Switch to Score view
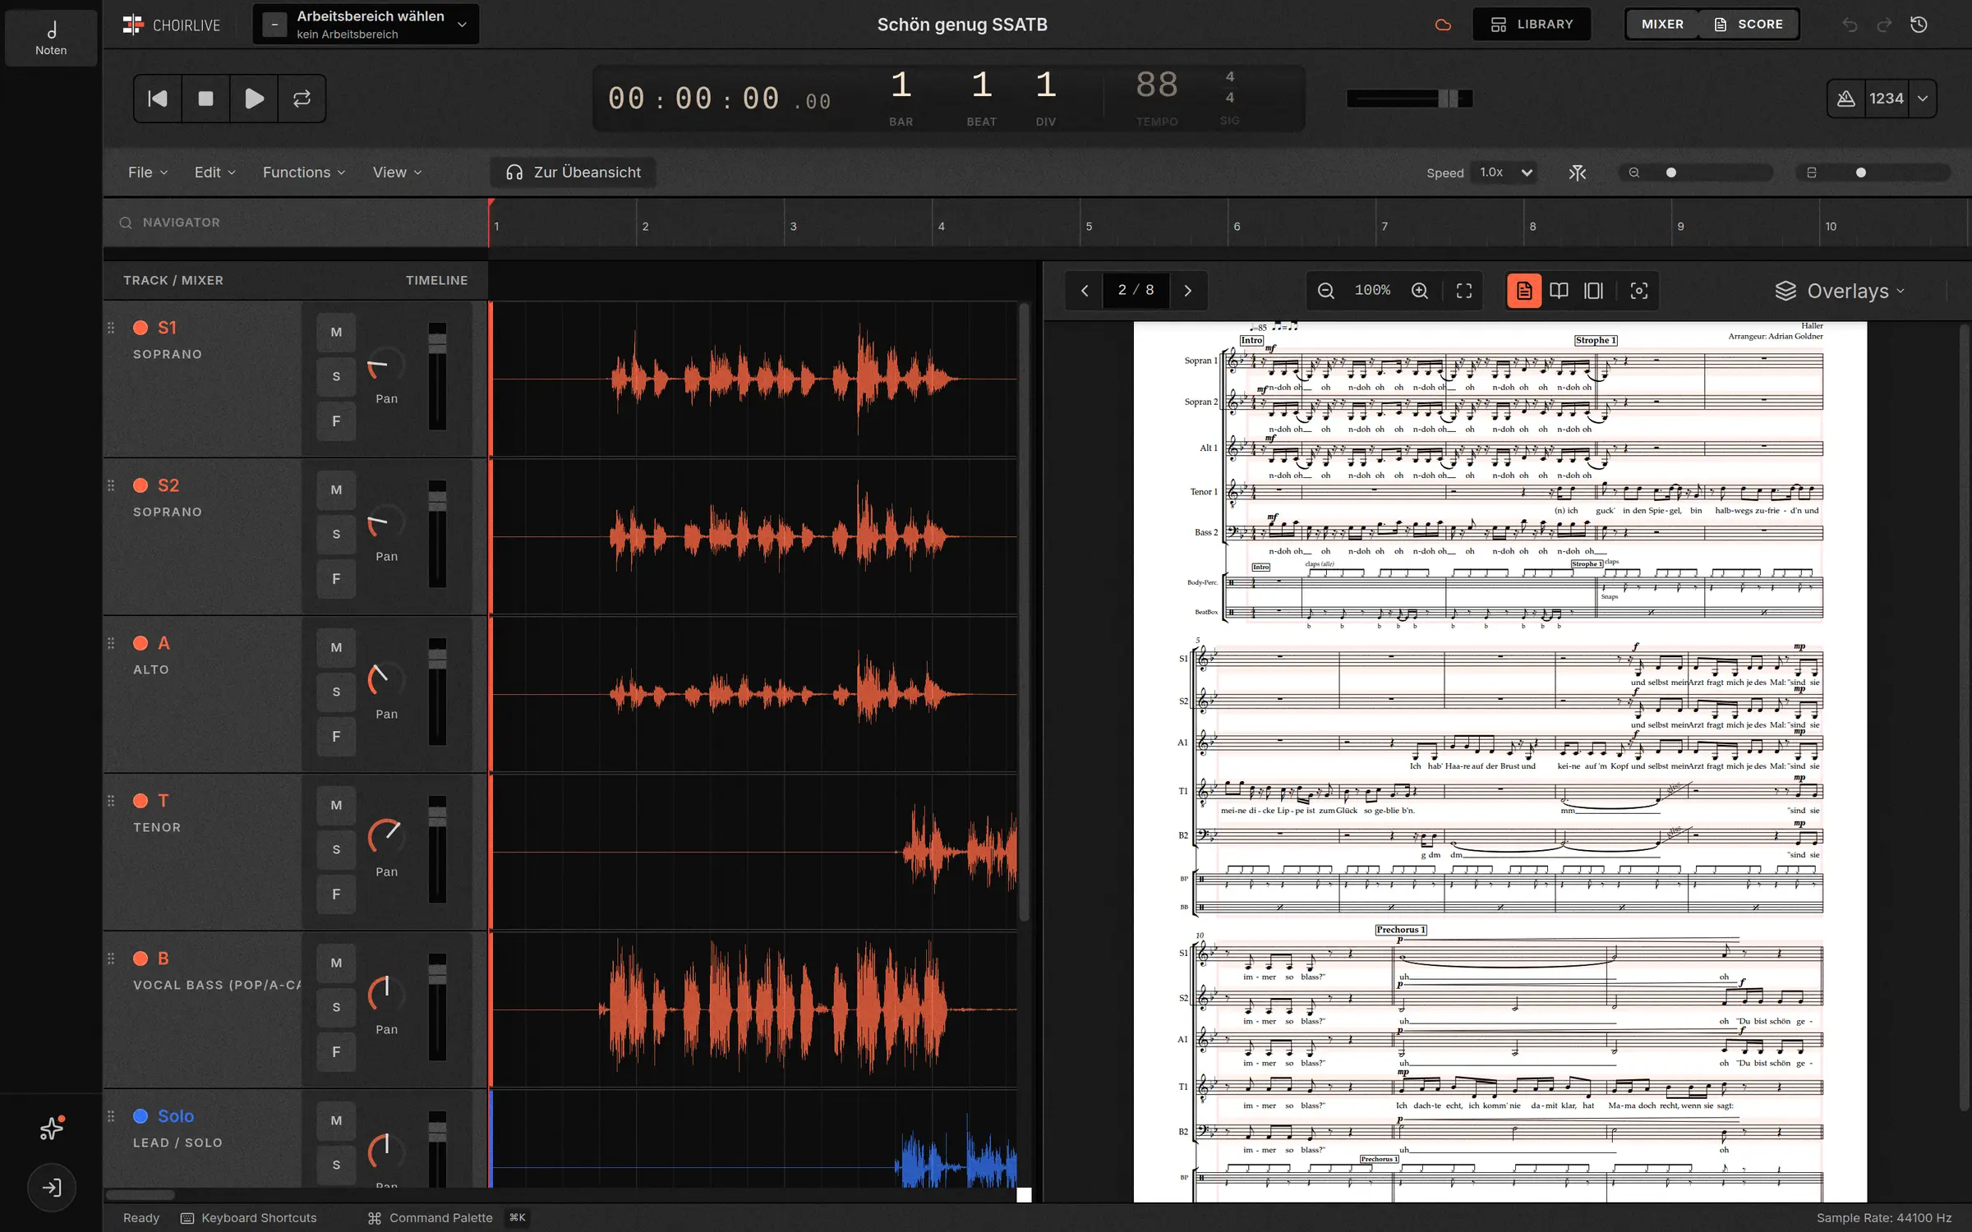The width and height of the screenshot is (1972, 1232). click(x=1749, y=25)
